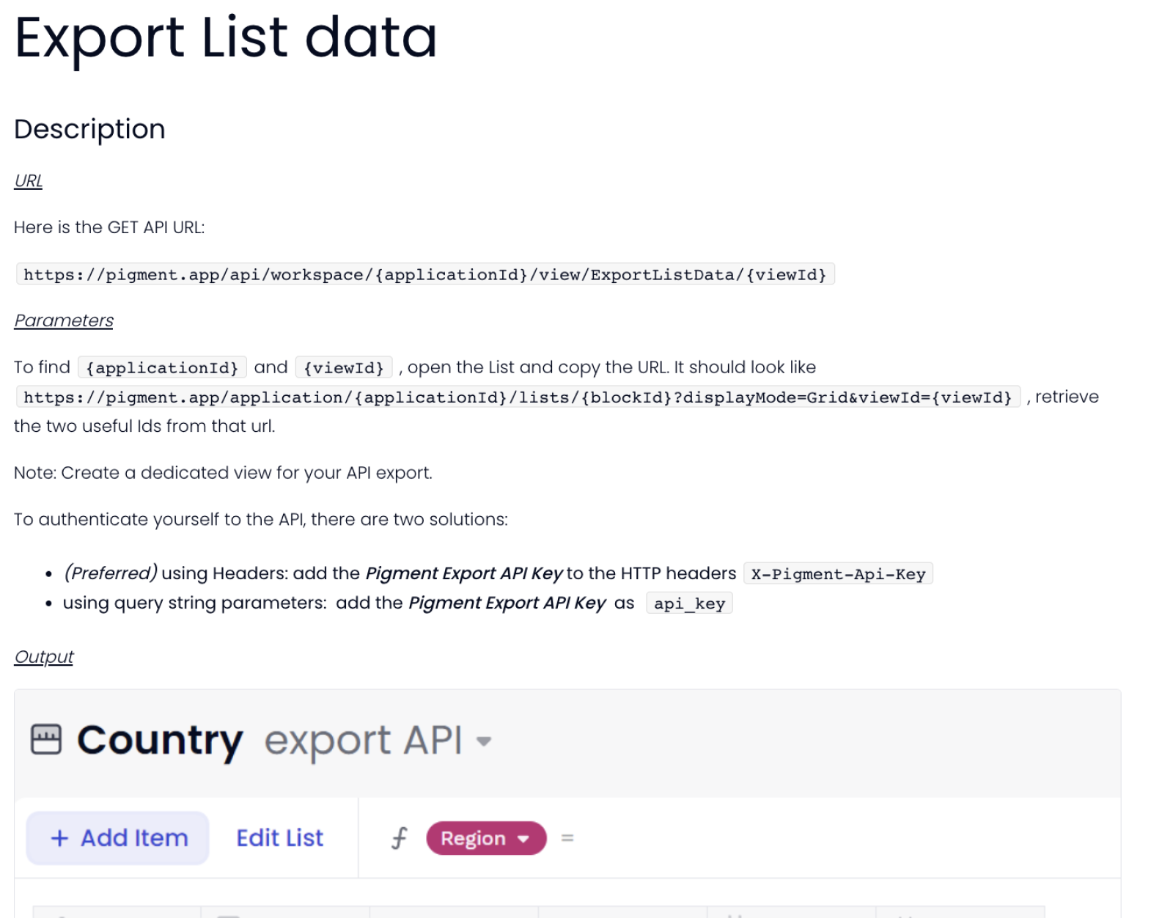Screen dimensions: 1173x918
Task: Click the Export List data page title
Action: [226, 38]
